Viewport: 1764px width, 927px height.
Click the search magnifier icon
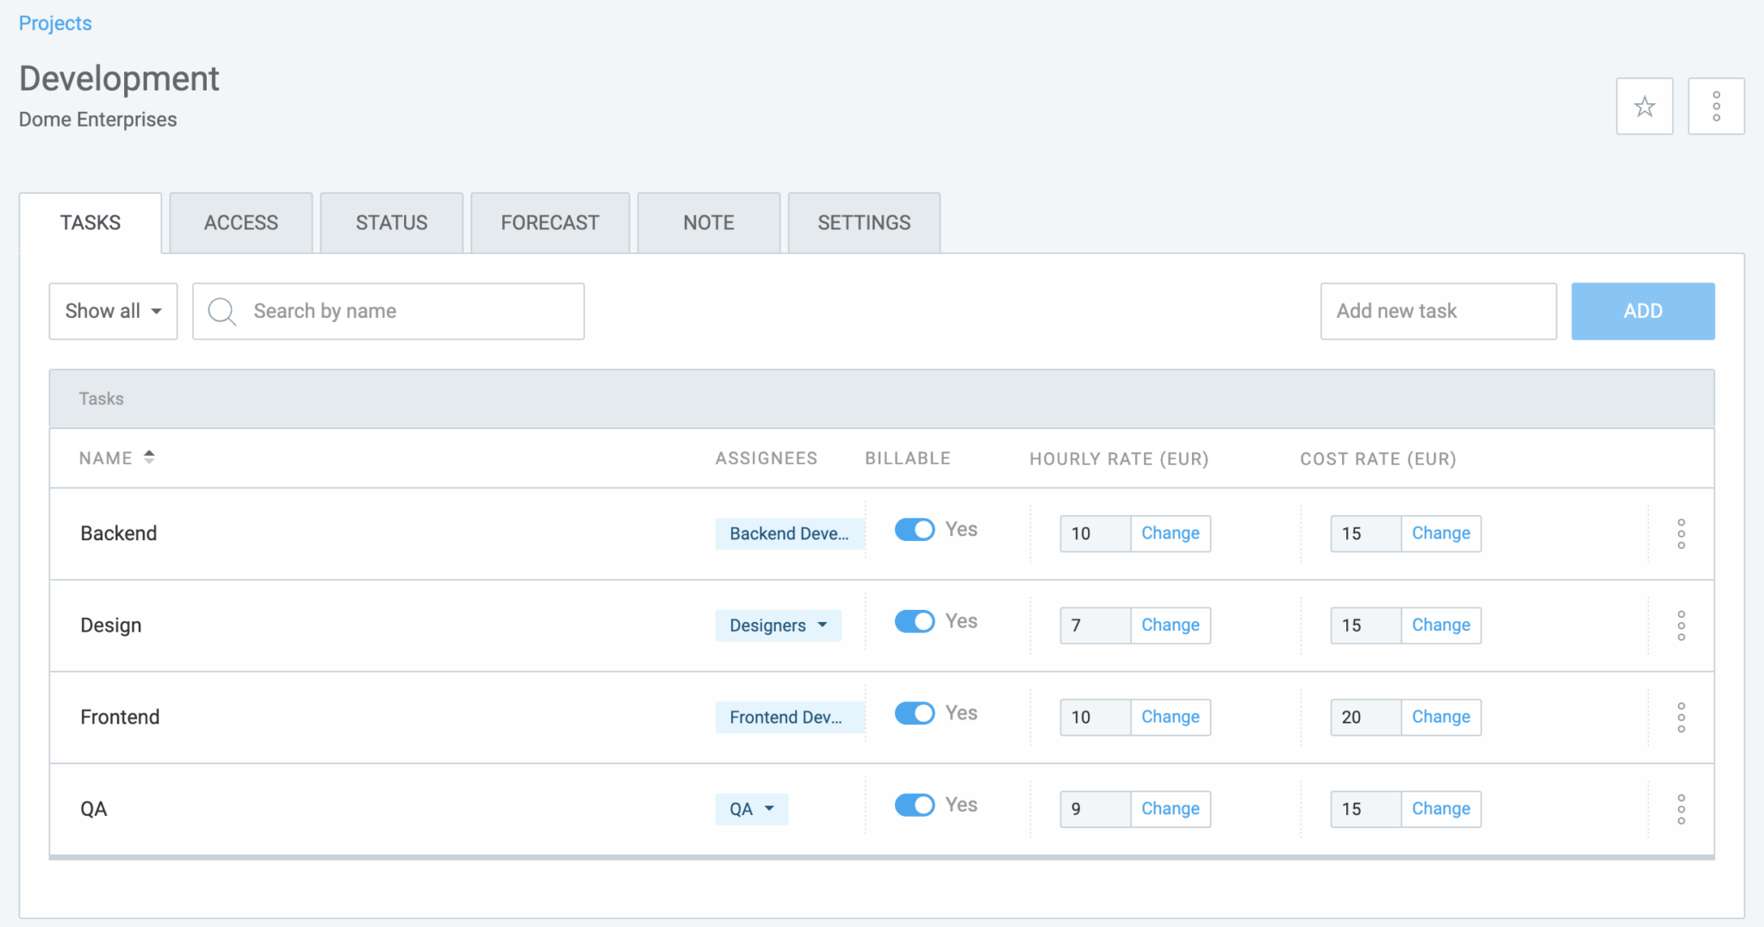222,311
